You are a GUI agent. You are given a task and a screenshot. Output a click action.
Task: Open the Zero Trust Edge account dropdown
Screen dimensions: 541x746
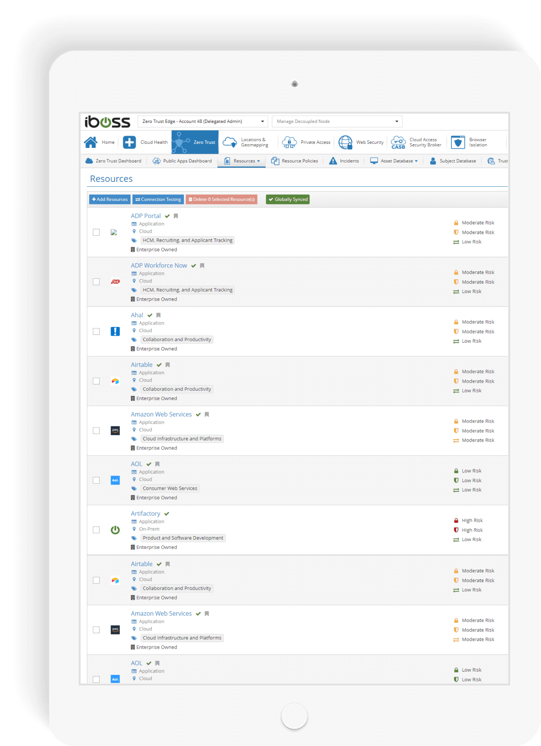pos(203,121)
